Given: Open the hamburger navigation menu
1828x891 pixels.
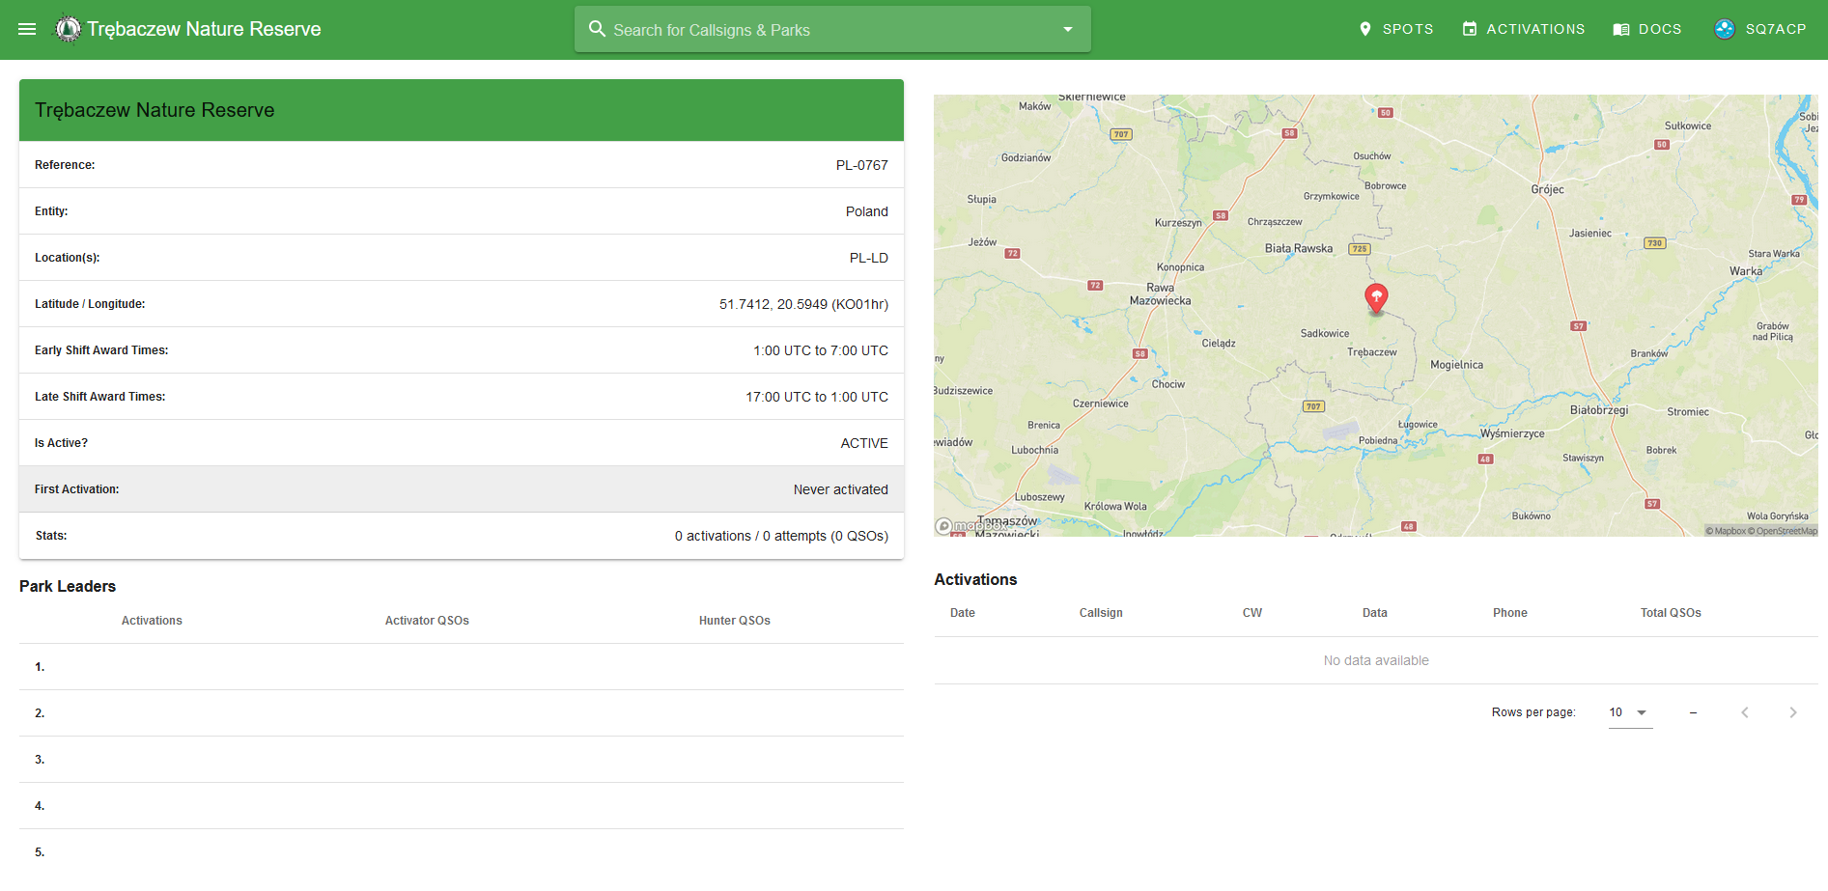Looking at the screenshot, I should [27, 29].
